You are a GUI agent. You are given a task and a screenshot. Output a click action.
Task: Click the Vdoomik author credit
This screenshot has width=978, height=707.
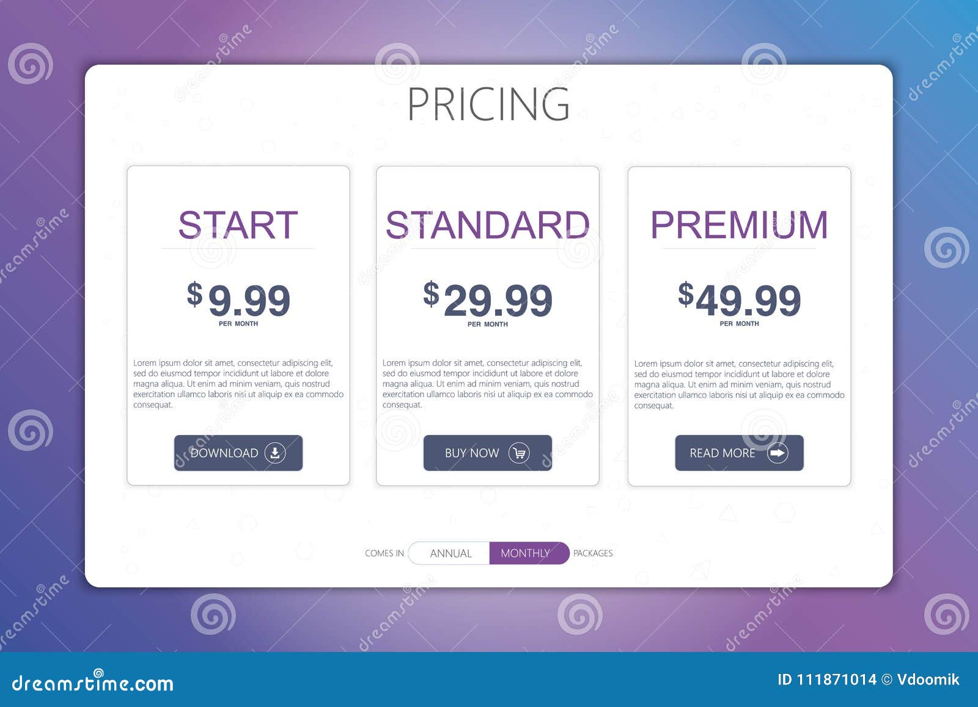(x=928, y=680)
